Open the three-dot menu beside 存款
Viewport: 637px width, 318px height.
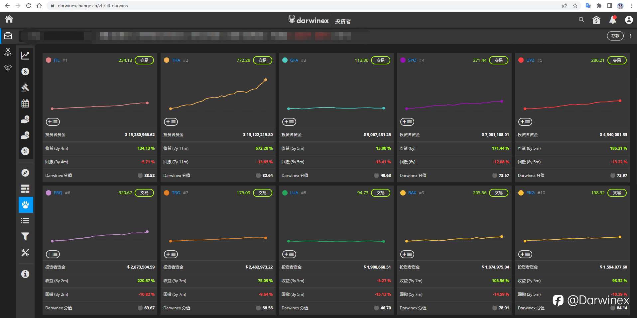point(630,36)
